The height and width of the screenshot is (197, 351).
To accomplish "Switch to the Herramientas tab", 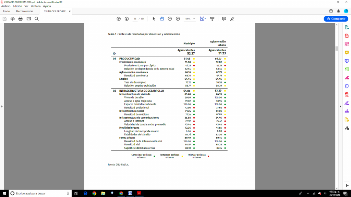I will click(25, 11).
